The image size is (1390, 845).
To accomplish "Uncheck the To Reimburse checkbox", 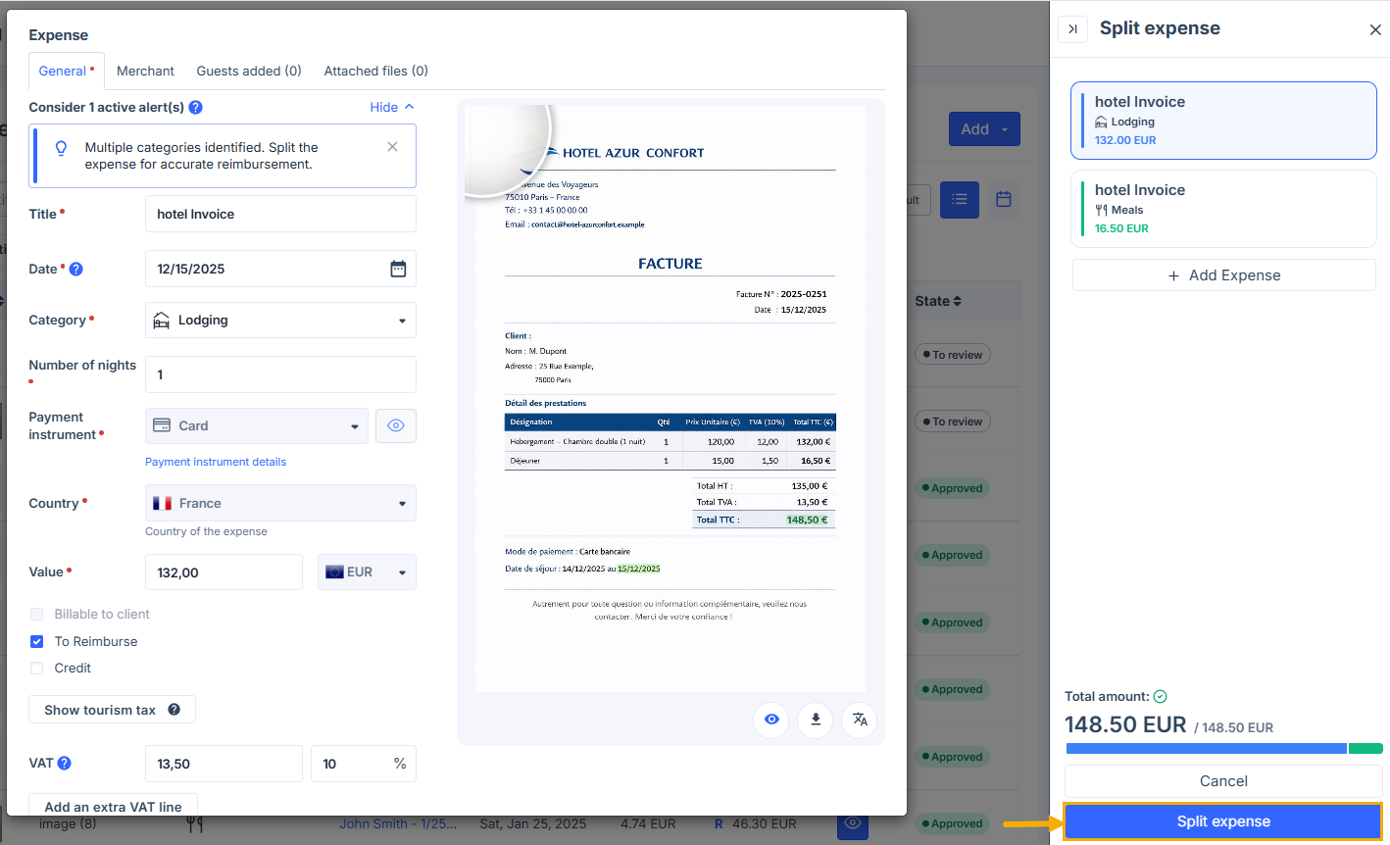I will (x=37, y=641).
